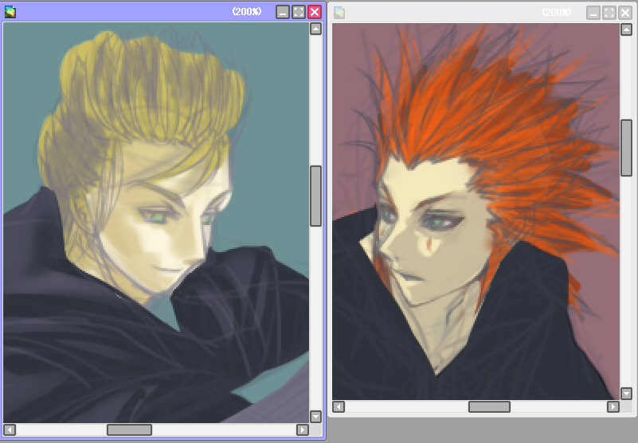Maximize the right red-hair portrait window
The image size is (638, 443).
point(609,13)
